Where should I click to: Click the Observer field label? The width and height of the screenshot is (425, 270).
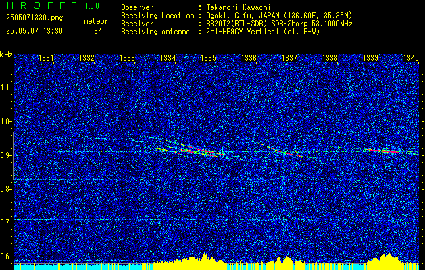click(x=137, y=7)
